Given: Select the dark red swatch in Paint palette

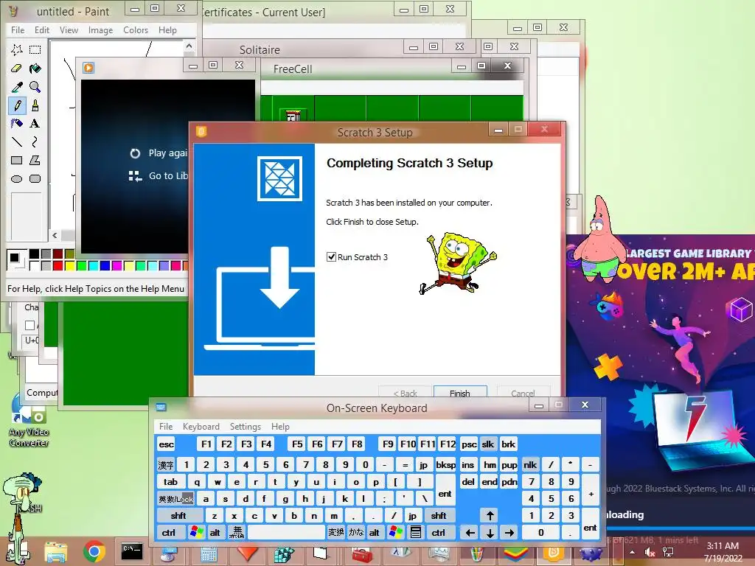Looking at the screenshot, I should 58,254.
